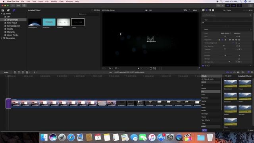254x143 pixels.
Task: Open the Text inspector tab icon
Action: (x=206, y=10)
